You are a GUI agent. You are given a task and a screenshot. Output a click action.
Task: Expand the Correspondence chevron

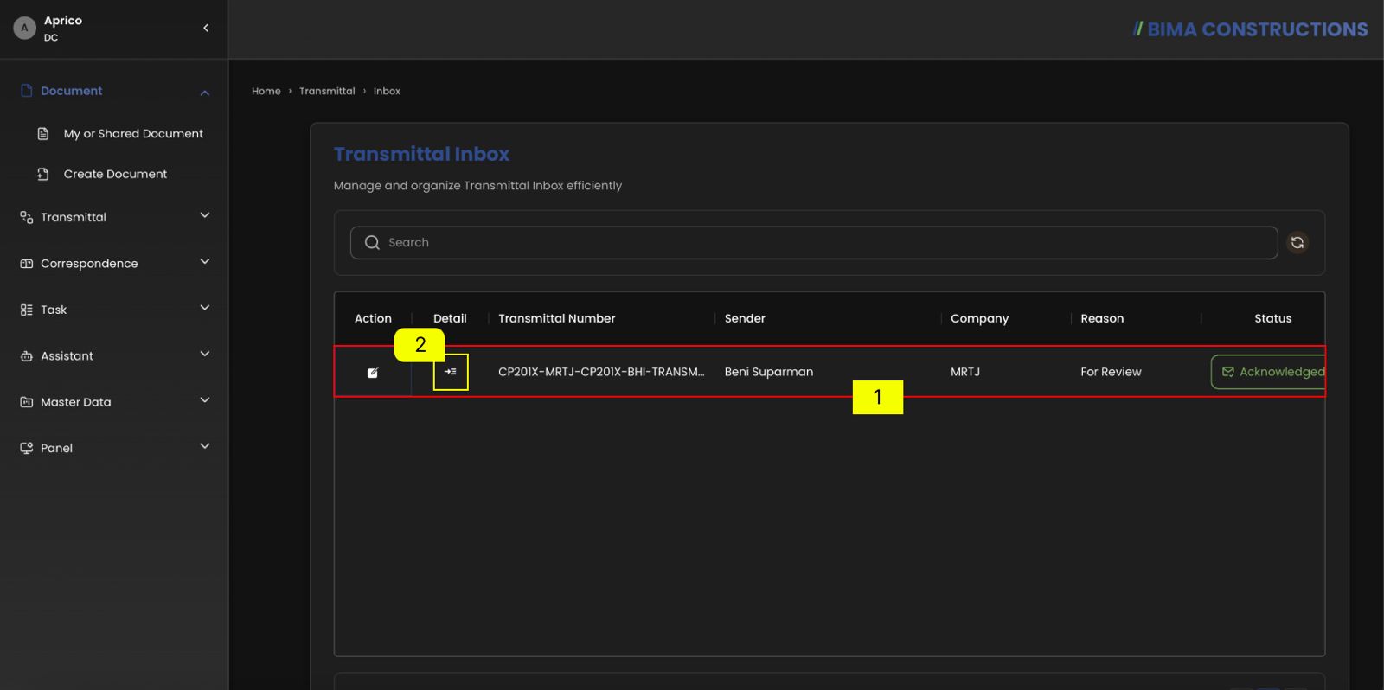click(205, 261)
